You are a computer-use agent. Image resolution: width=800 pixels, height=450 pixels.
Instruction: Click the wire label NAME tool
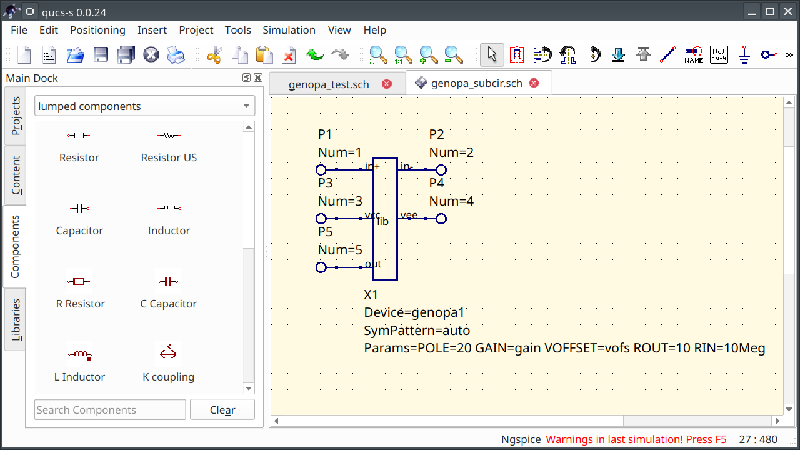click(693, 54)
